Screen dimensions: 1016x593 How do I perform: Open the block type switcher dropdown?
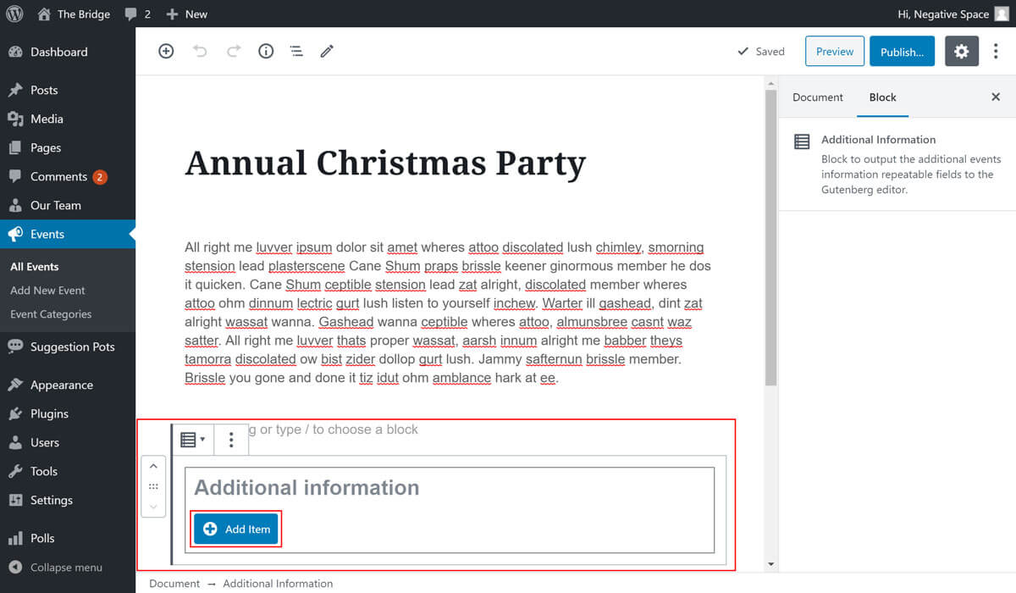[192, 440]
